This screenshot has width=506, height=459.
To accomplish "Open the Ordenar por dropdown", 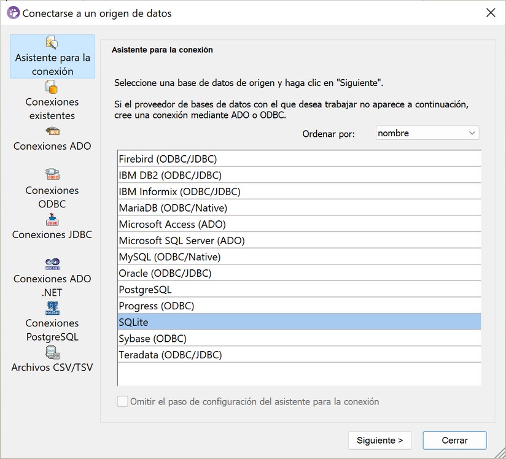I will (x=427, y=133).
